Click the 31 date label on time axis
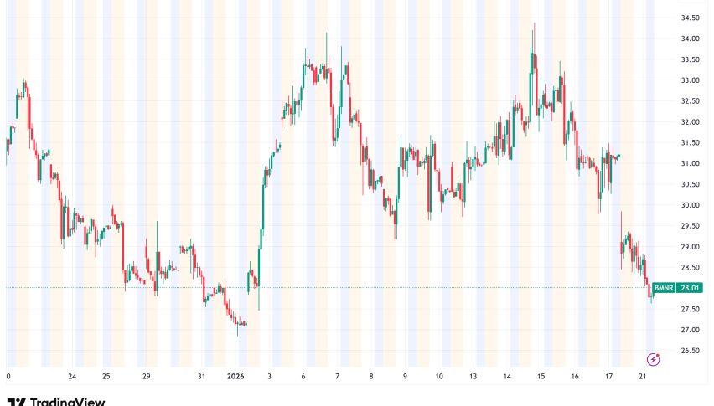 (201, 377)
